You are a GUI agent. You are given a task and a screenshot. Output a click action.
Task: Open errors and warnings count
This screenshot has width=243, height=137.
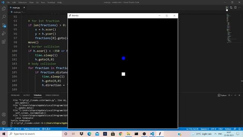pos(46,129)
